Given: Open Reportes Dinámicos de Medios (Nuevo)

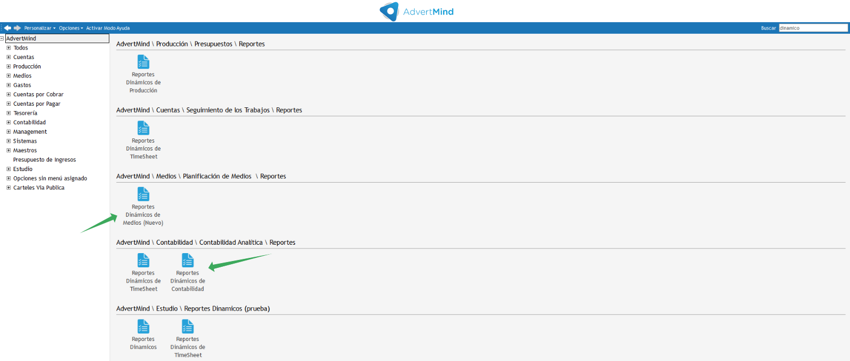Looking at the screenshot, I should click(x=143, y=195).
